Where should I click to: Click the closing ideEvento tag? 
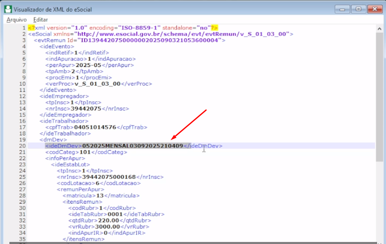(58, 90)
